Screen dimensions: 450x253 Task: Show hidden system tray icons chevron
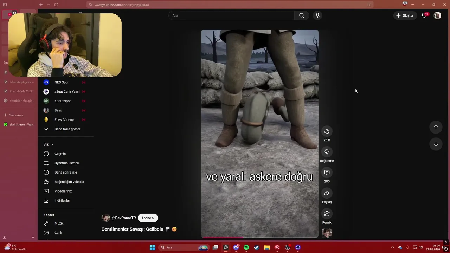click(392, 247)
